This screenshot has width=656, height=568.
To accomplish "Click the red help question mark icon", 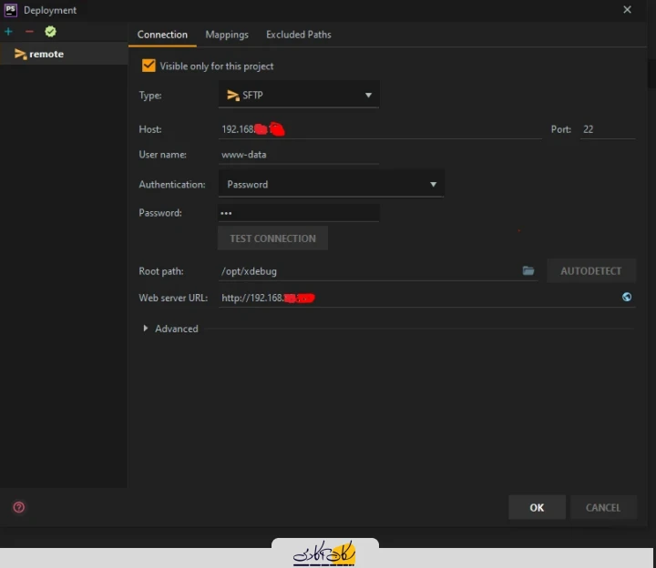I will (x=18, y=507).
